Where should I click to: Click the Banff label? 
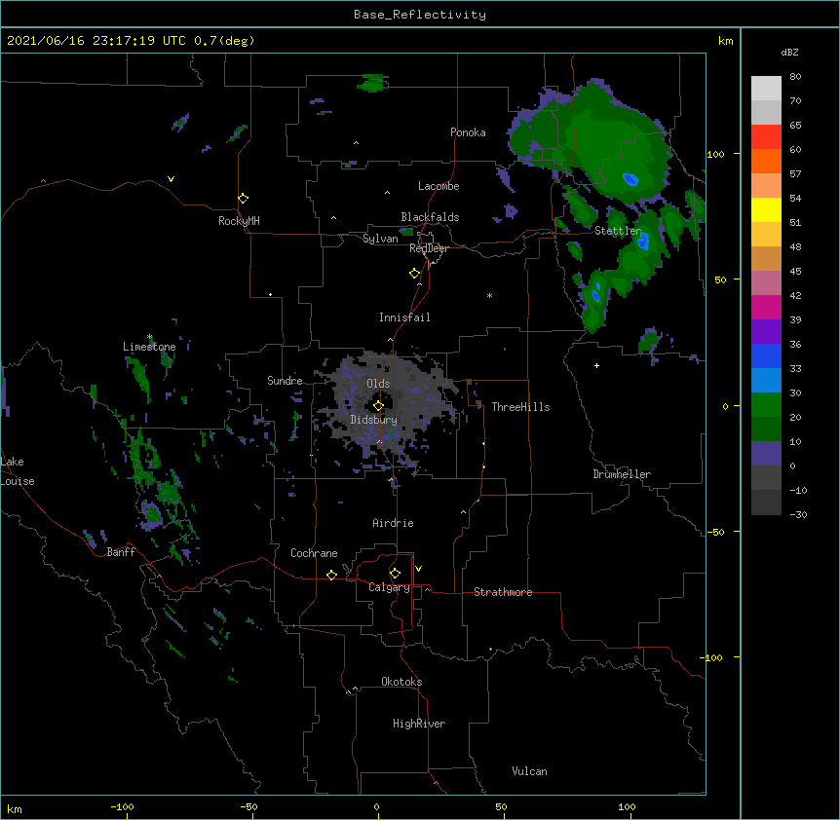coord(121,552)
